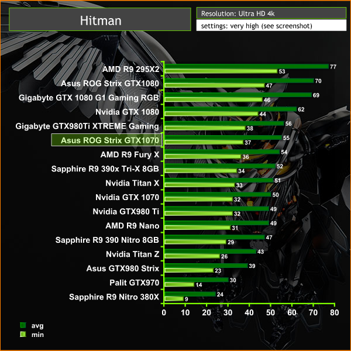Click the AMD R9 295X2 avg bar
This screenshot has width=351, height=351.
coord(247,67)
